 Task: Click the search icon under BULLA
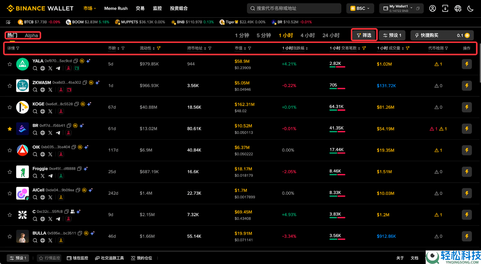[x=35, y=241]
